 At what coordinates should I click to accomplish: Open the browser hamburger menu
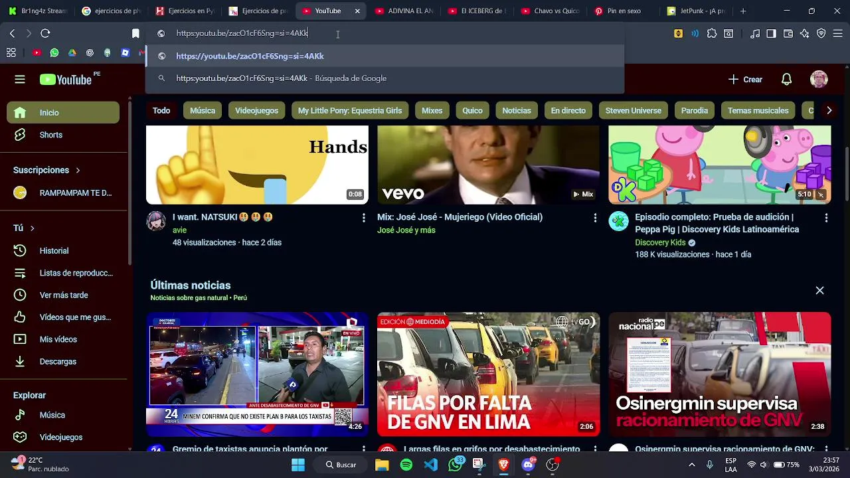(838, 33)
